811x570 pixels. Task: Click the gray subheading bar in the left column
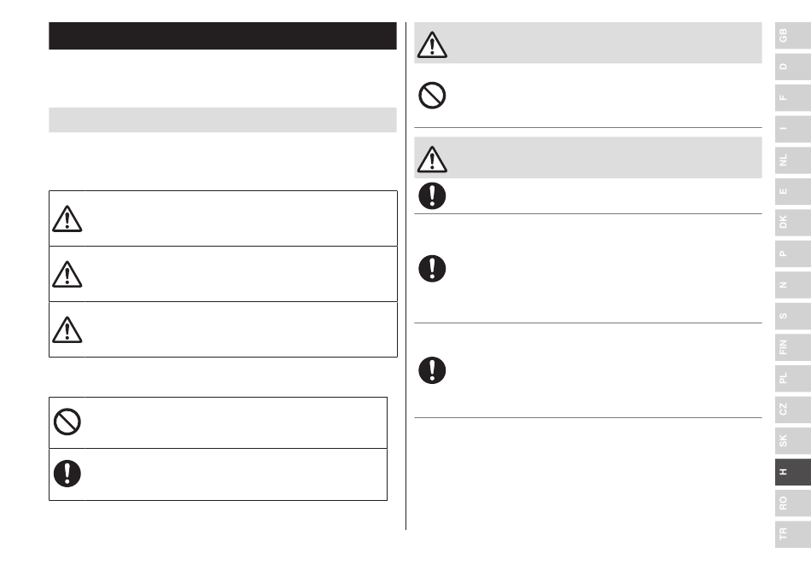(x=223, y=120)
